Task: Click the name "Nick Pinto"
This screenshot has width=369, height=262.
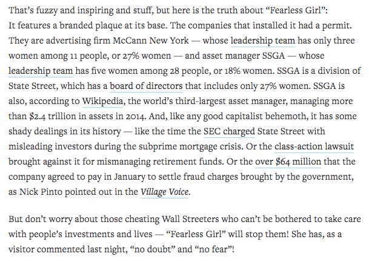Action: (x=41, y=192)
